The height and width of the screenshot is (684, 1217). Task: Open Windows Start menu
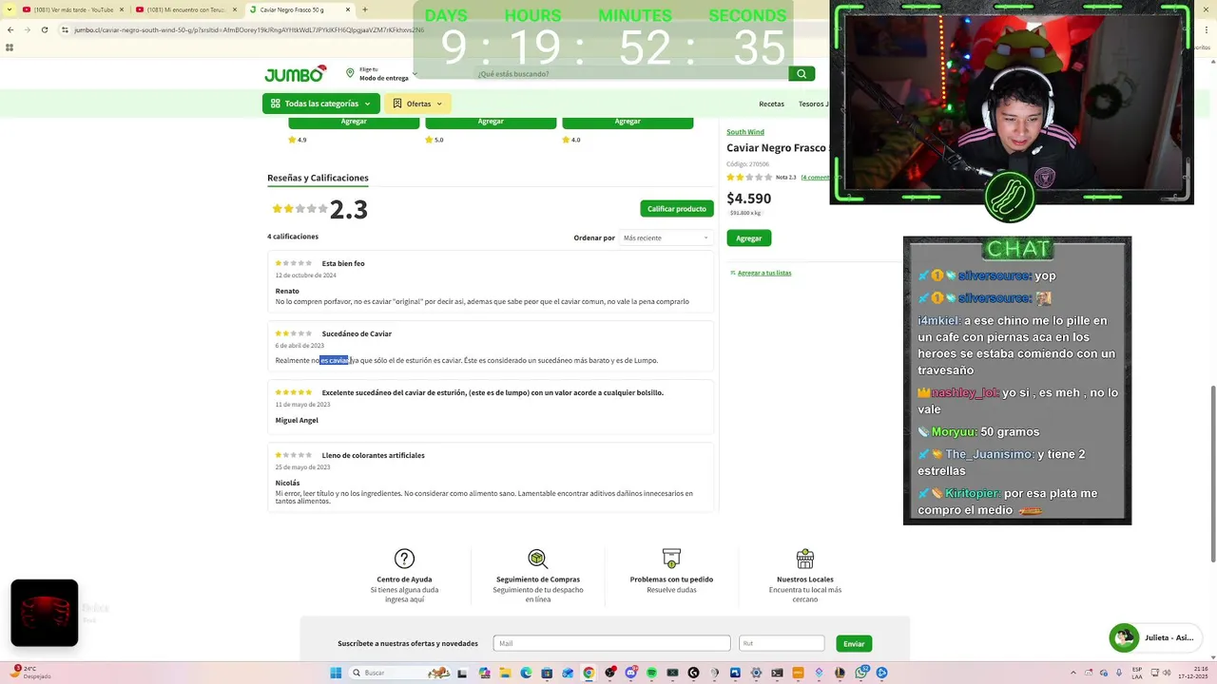click(336, 673)
